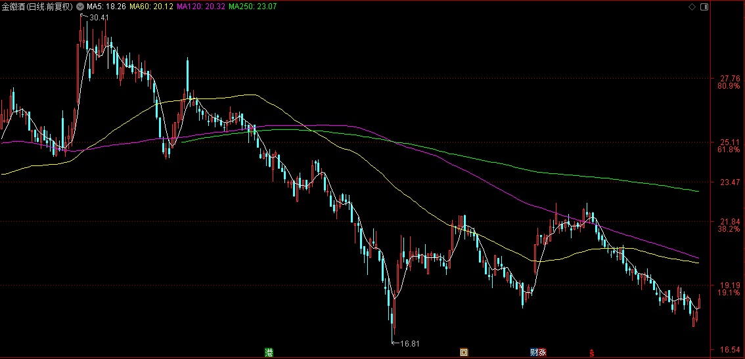Click the green 港 event marker
Viewport: 745px width, 359px height.
(x=269, y=352)
